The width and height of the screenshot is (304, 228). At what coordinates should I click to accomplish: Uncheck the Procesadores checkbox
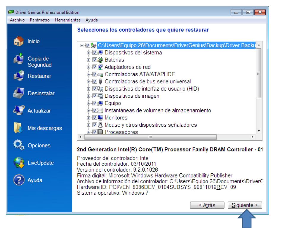tap(95, 132)
